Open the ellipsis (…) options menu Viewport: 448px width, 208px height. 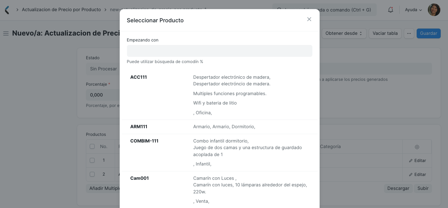(x=409, y=33)
